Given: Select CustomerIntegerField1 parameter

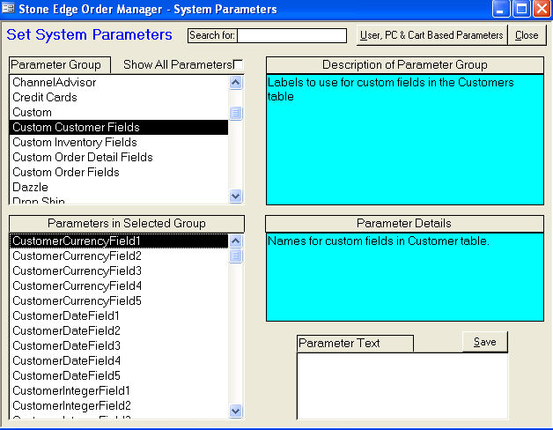Looking at the screenshot, I should click(119, 391).
